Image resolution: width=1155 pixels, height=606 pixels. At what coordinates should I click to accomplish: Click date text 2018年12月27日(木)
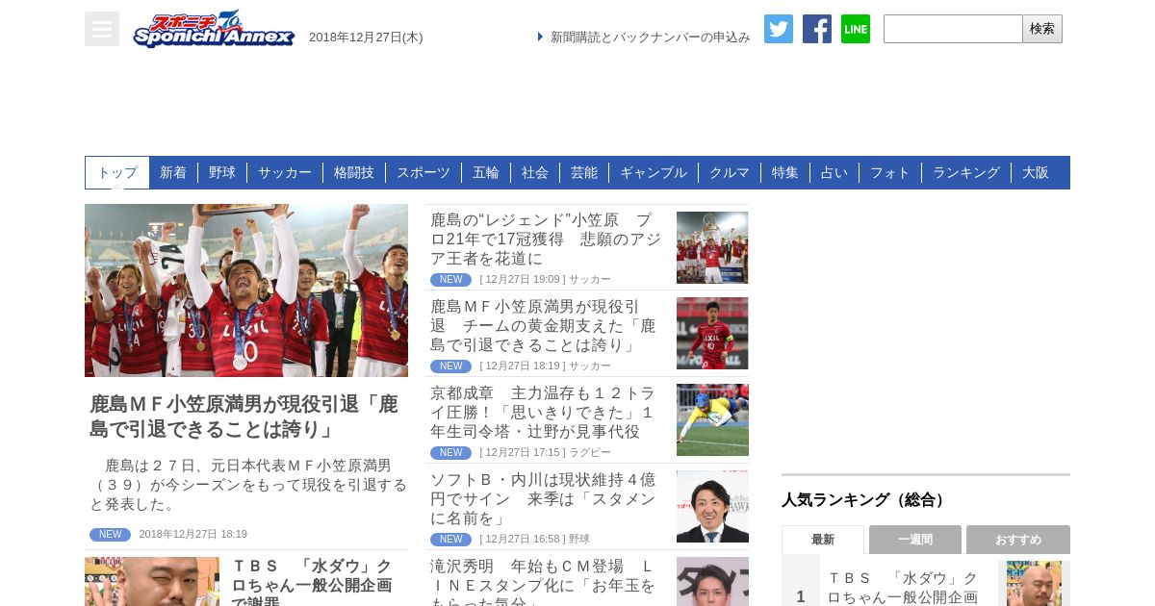click(366, 37)
